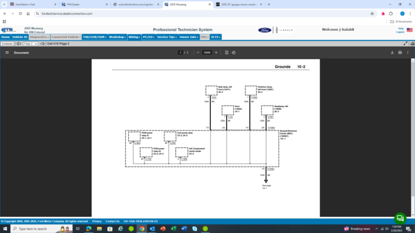This screenshot has height=233, width=415.
Task: Open Skype from the taskbar
Action: pyautogui.click(x=195, y=229)
